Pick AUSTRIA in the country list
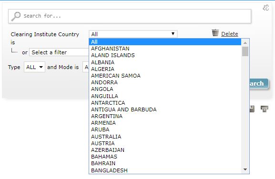 pos(165,143)
